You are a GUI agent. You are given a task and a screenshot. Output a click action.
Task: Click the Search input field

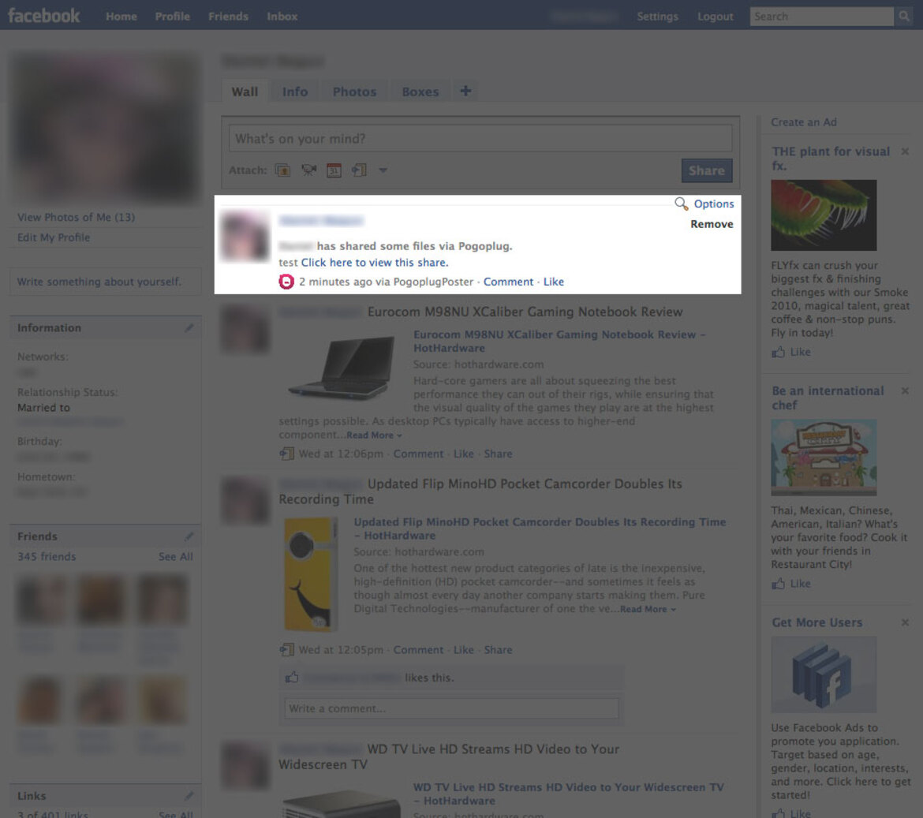[822, 17]
